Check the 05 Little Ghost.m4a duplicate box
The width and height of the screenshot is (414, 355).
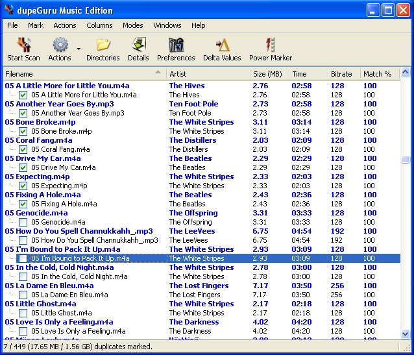(x=23, y=313)
